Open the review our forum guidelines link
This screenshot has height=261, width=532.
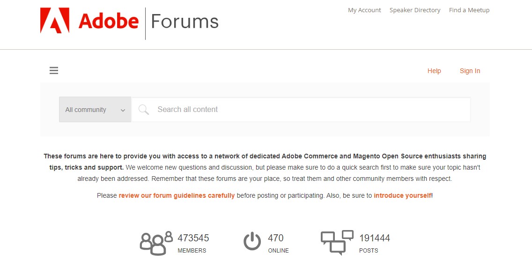coord(177,195)
